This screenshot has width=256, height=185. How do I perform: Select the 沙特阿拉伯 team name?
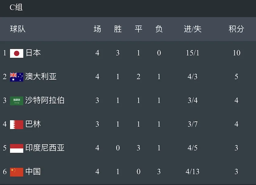[x=45, y=100]
